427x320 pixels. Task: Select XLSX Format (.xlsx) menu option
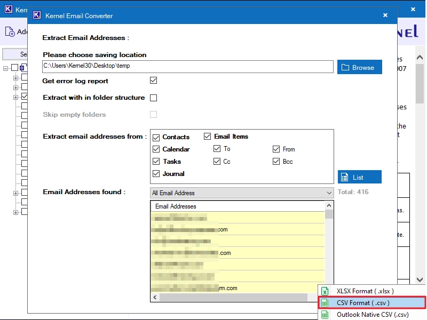371,291
